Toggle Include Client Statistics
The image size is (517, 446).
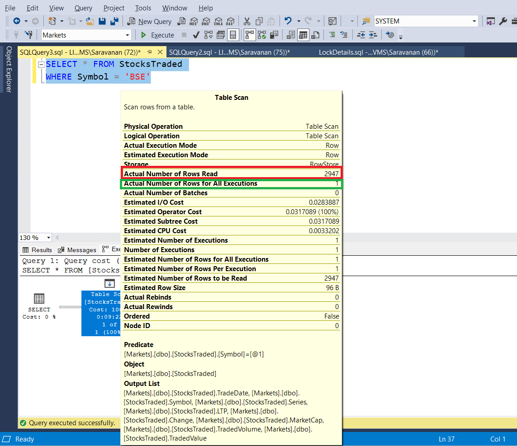(x=274, y=35)
